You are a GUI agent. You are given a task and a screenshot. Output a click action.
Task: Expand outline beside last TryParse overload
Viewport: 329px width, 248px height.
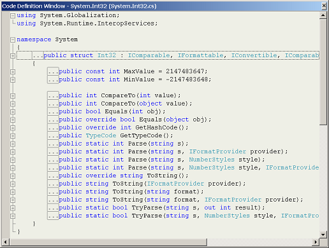click(x=13, y=216)
